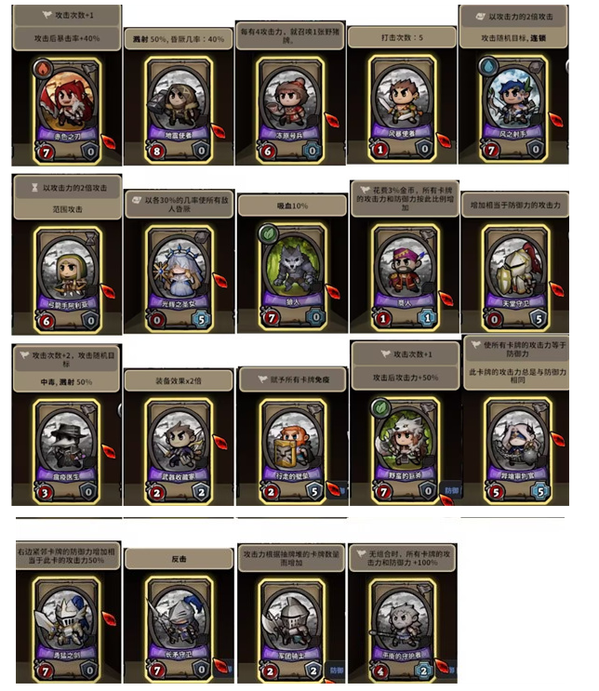Click the defense 5 shield on 天堂守卫 card

tap(539, 318)
